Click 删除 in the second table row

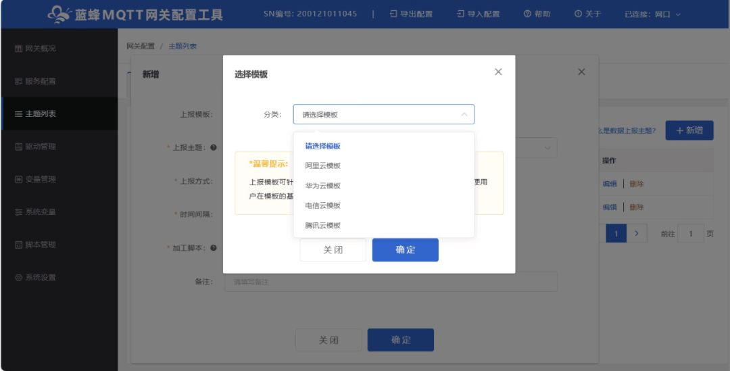point(637,207)
